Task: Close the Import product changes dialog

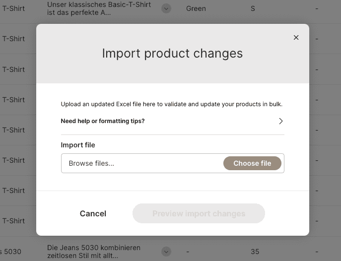Action: [296, 38]
